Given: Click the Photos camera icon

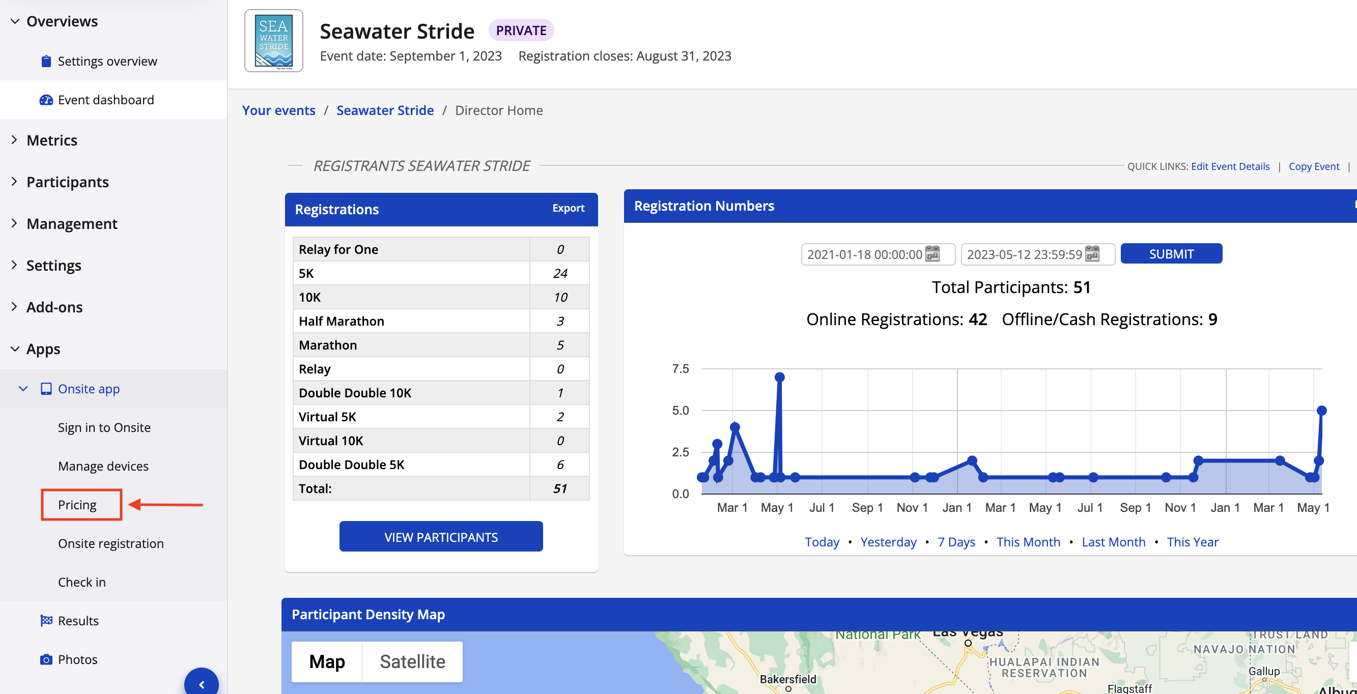Looking at the screenshot, I should coord(46,659).
